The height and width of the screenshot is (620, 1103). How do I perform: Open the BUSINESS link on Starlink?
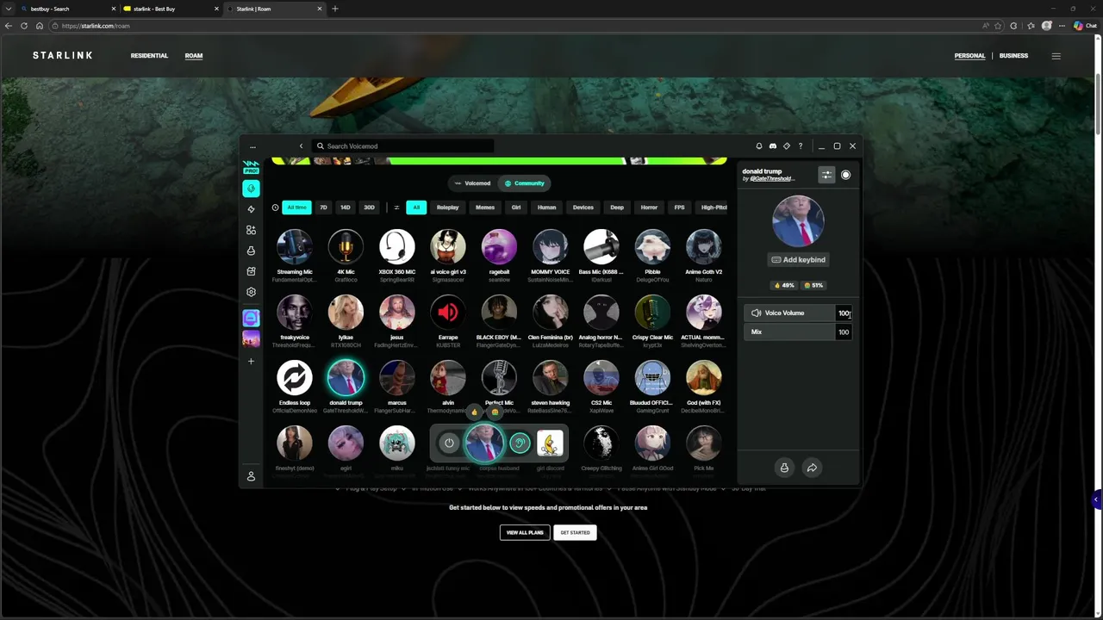coord(1013,56)
